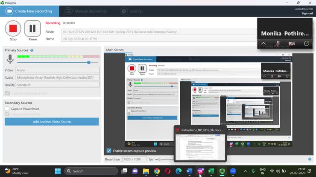Toggle Enable screen capture preview checkbox
The image size is (316, 177).
[x=109, y=151]
